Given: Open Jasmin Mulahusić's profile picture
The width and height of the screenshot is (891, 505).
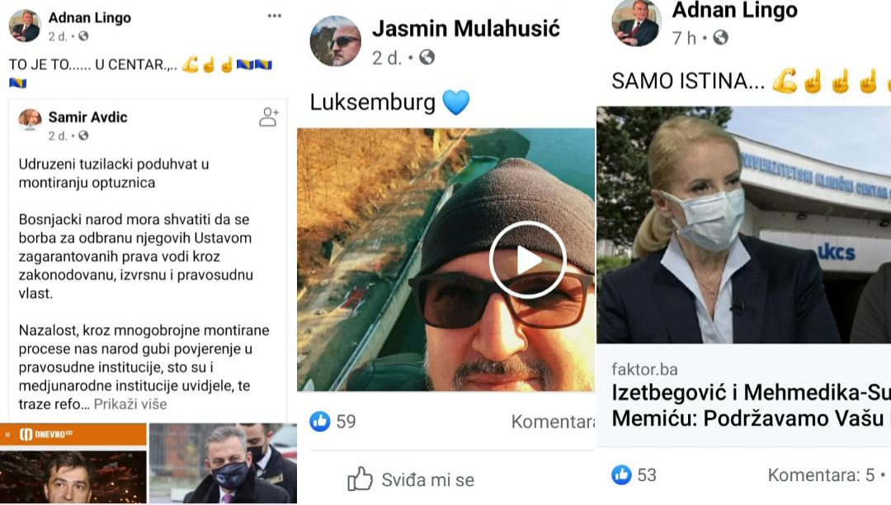Looking at the screenshot, I should click(x=335, y=41).
